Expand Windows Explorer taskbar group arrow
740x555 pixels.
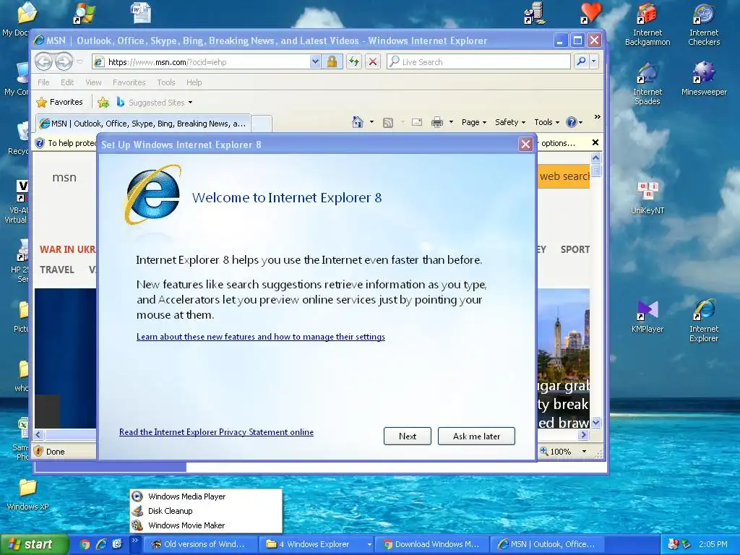point(369,545)
